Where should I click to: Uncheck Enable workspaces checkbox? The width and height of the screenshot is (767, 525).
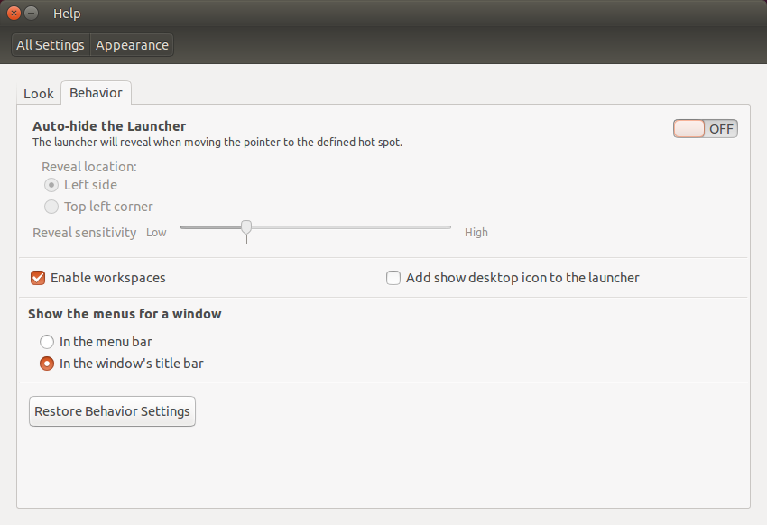pyautogui.click(x=38, y=278)
